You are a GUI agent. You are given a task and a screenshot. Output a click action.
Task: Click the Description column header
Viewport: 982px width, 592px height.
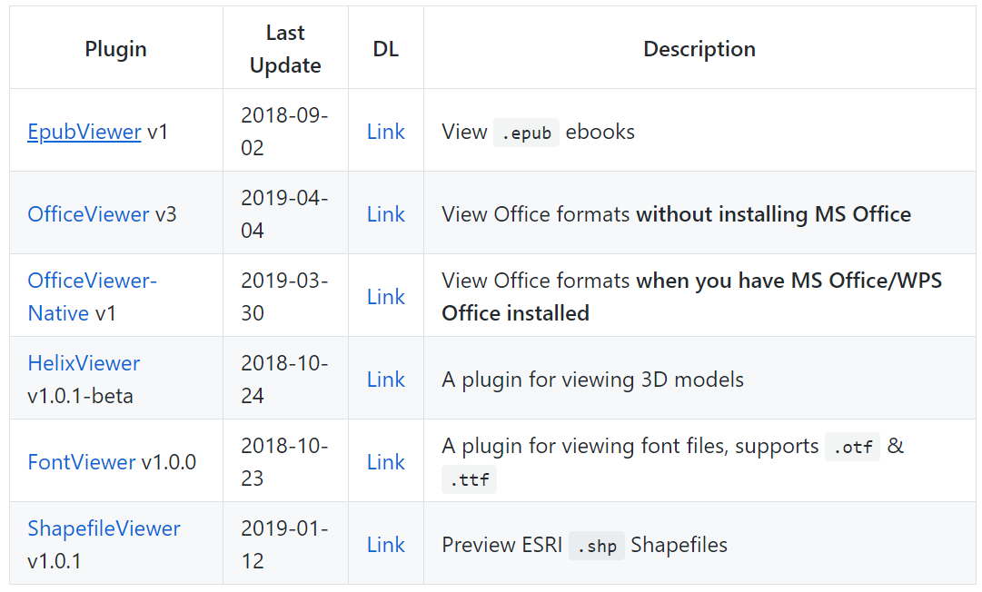point(699,49)
